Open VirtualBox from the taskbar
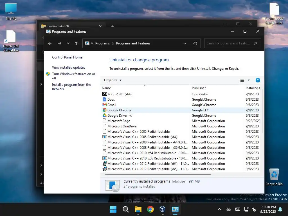 tap(163, 209)
